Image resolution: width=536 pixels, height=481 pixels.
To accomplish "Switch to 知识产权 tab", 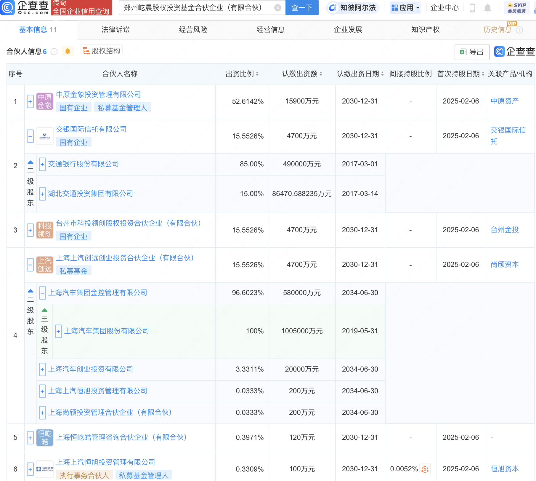I will click(x=426, y=30).
